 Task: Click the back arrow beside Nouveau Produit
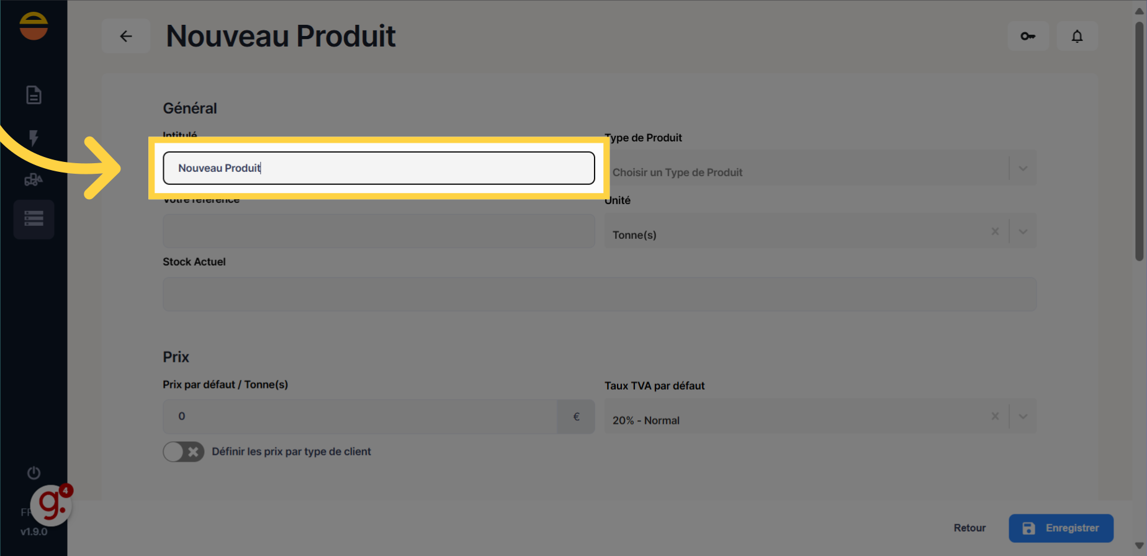coord(126,36)
